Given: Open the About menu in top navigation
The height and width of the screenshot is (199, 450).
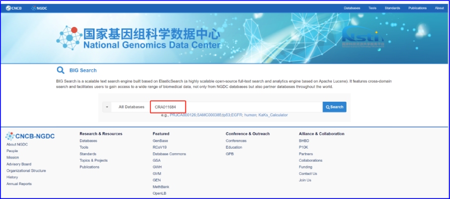Looking at the screenshot, I should point(439,8).
